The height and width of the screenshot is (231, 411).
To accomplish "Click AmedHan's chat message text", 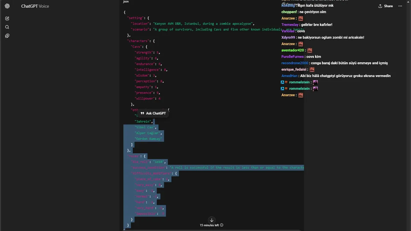I will click(x=345, y=76).
